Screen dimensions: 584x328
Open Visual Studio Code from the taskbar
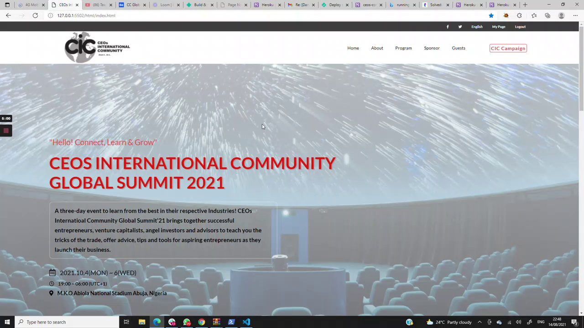[x=246, y=322]
